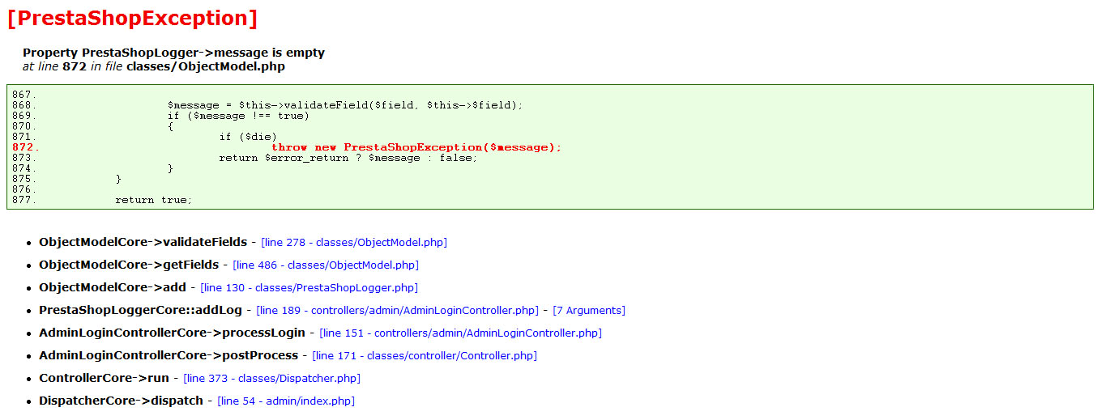Image resolution: width=1097 pixels, height=420 pixels.
Task: Click stack entry ObjectModelCore->getFields
Action: coord(129,265)
